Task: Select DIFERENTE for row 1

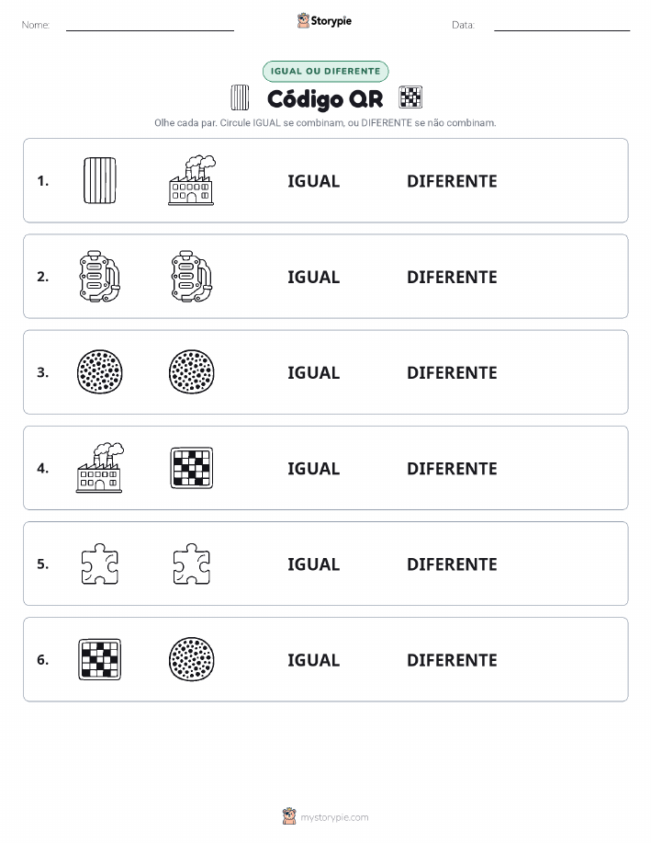Action: (452, 181)
